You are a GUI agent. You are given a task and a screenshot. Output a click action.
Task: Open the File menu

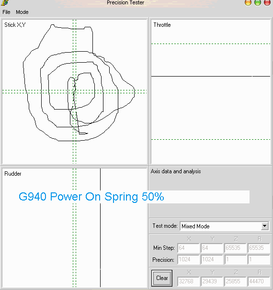pyautogui.click(x=6, y=12)
